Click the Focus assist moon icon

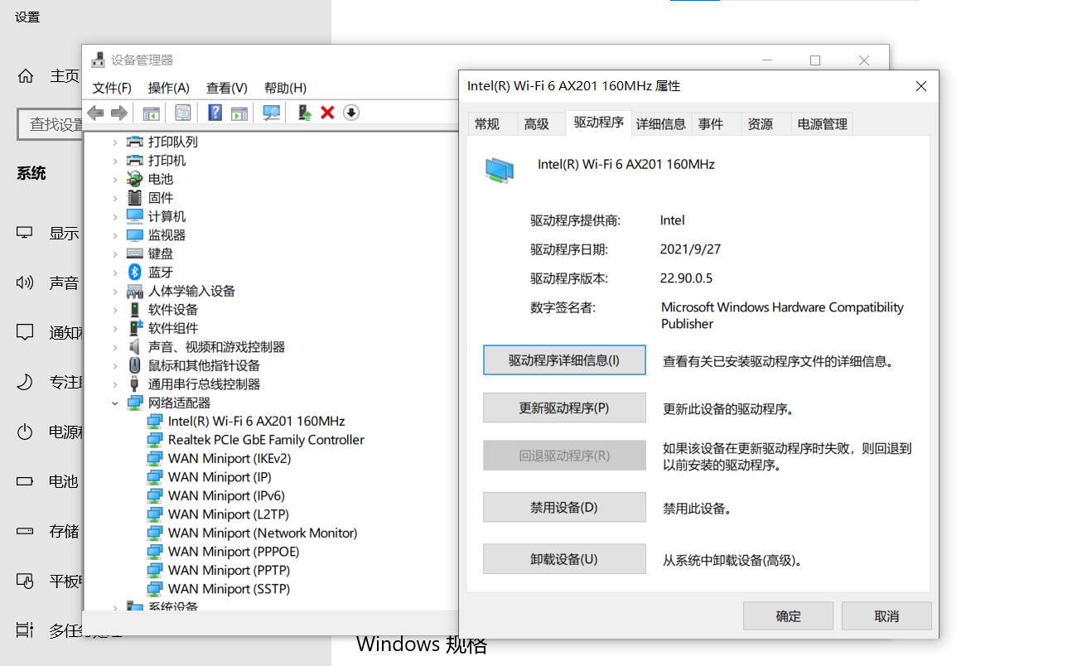(25, 382)
